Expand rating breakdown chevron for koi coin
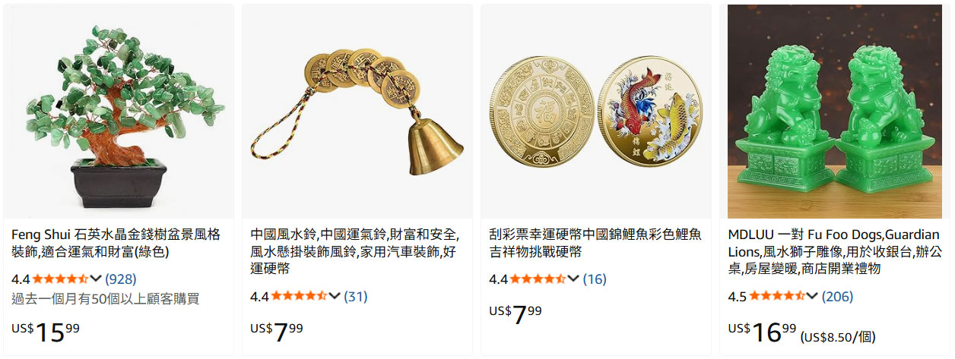 (573, 279)
